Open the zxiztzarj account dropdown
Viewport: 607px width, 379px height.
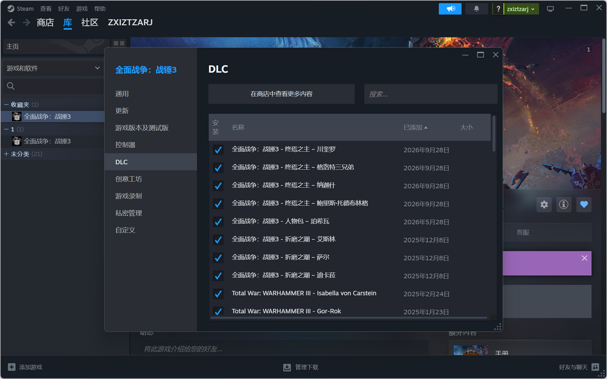(520, 9)
